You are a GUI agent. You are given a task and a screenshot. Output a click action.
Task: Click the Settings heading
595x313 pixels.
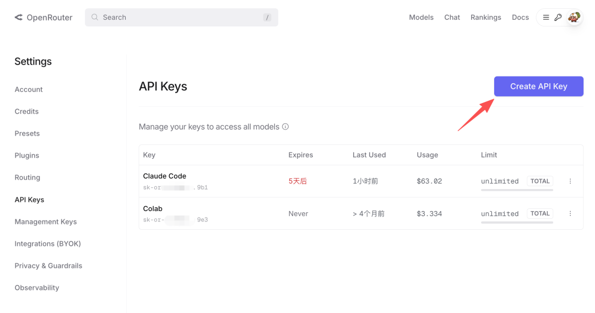point(33,62)
